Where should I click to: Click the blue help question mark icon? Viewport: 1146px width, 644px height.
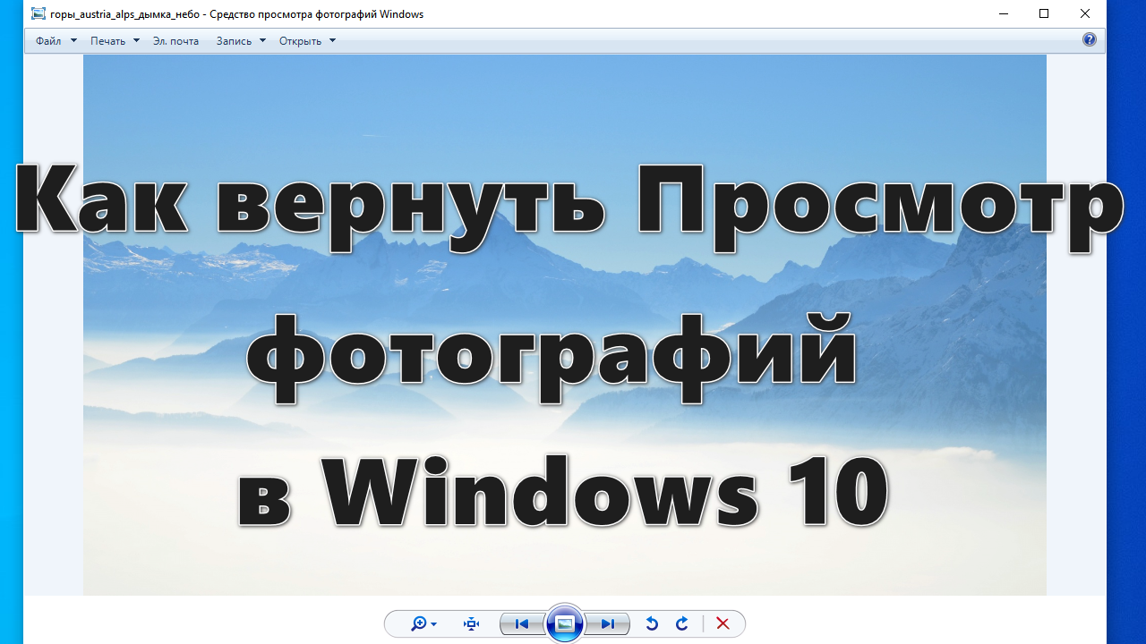click(x=1090, y=39)
